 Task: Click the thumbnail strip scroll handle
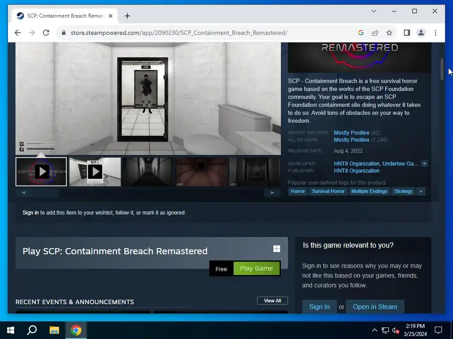tap(46, 192)
